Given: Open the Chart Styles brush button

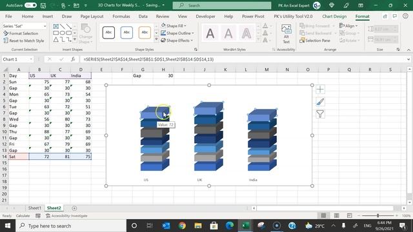Looking at the screenshot, I should 320,102.
